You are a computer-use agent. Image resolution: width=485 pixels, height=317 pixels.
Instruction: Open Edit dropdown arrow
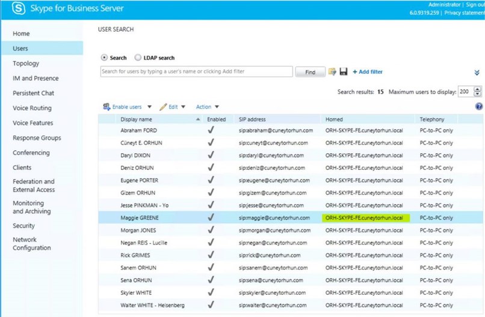coord(183,107)
